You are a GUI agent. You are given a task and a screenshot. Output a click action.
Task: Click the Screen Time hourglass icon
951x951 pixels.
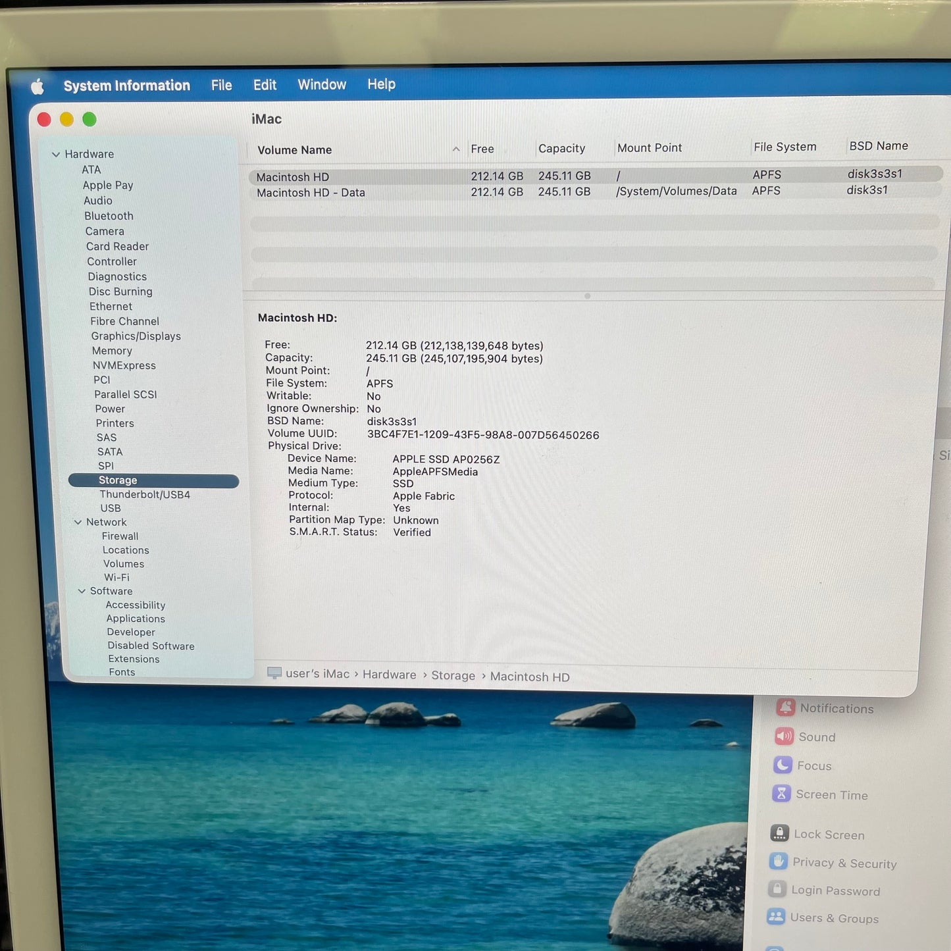781,793
